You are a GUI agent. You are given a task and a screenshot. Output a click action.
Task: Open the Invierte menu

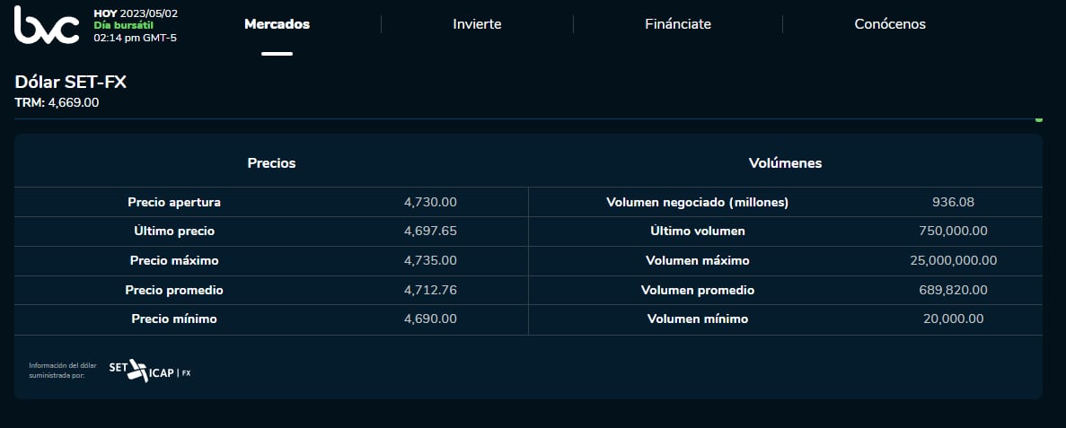(x=477, y=24)
